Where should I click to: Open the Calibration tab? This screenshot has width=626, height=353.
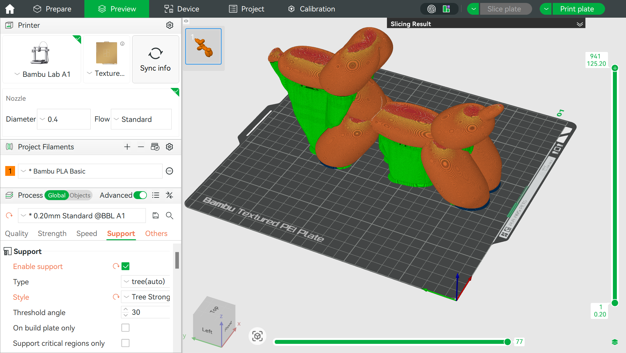(x=311, y=9)
